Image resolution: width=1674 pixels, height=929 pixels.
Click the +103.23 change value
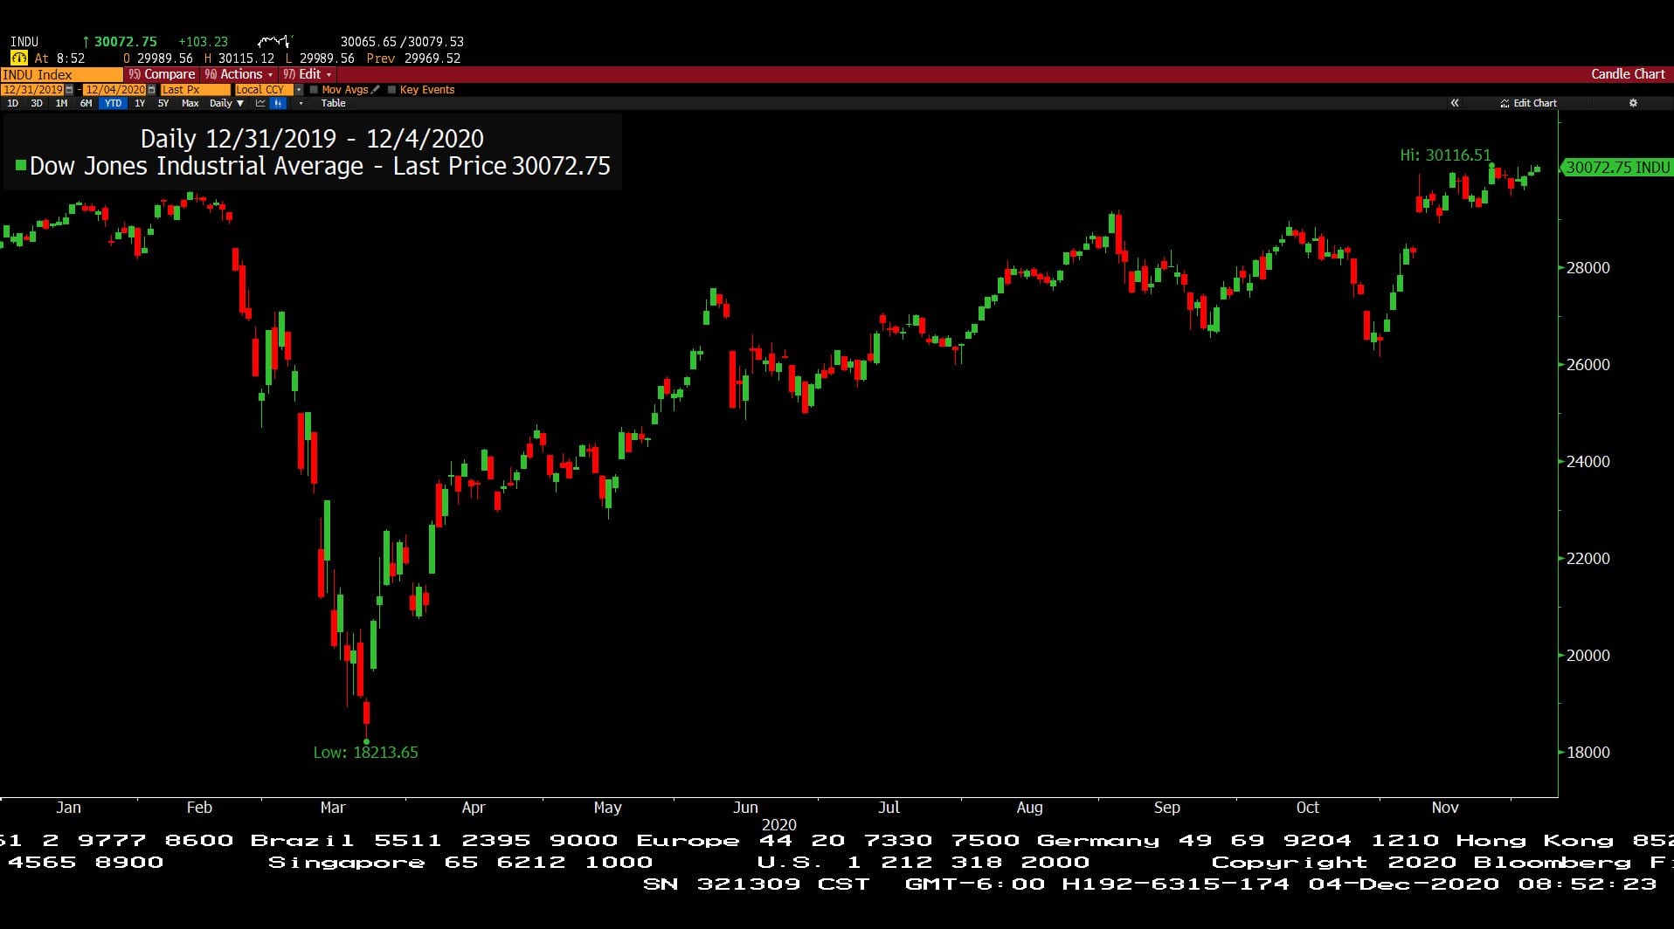[x=203, y=41]
